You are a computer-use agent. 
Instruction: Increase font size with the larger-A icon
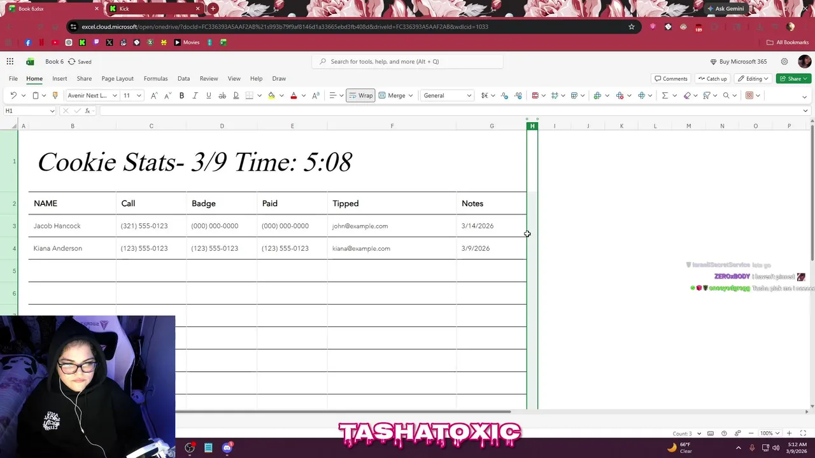153,95
